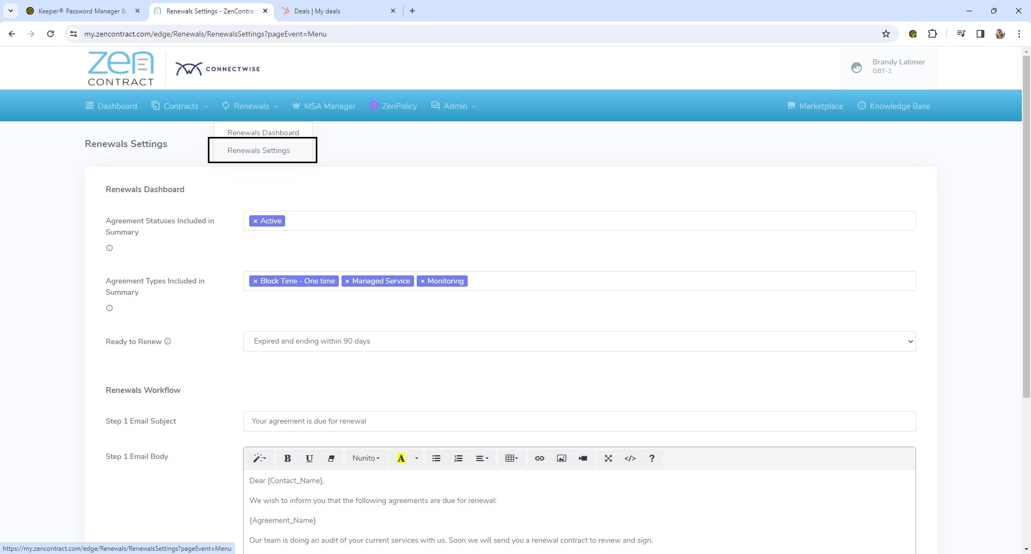Toggle fullscreen mode for the email editor
Viewport: 1031px width, 554px height.
coord(608,458)
